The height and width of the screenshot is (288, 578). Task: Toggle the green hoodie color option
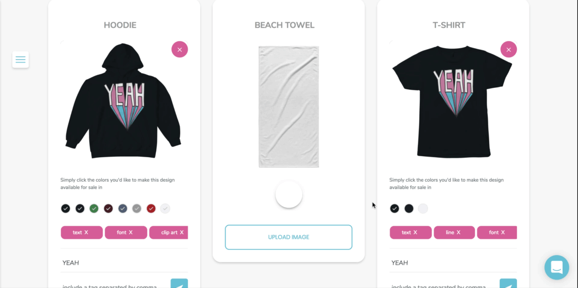tap(94, 208)
